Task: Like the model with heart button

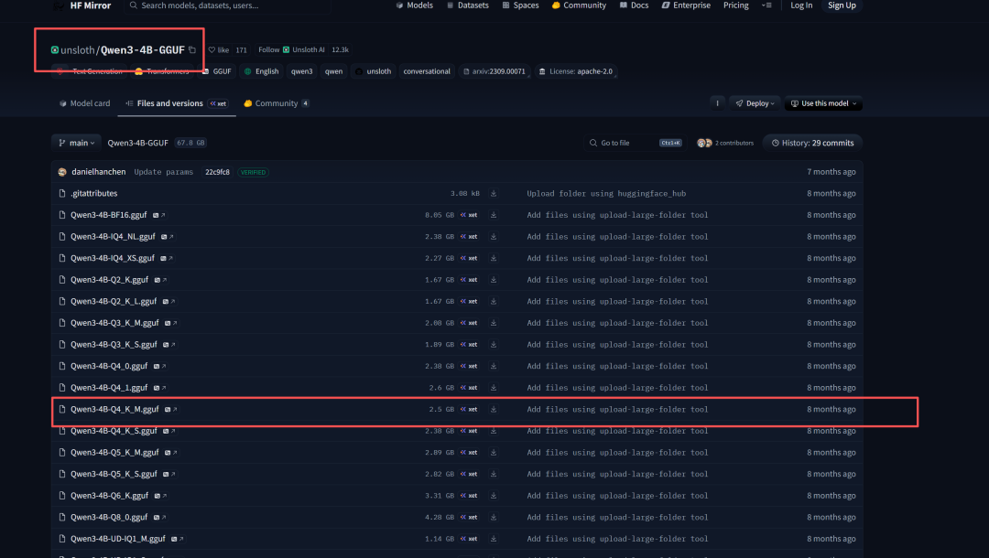Action: pos(219,49)
